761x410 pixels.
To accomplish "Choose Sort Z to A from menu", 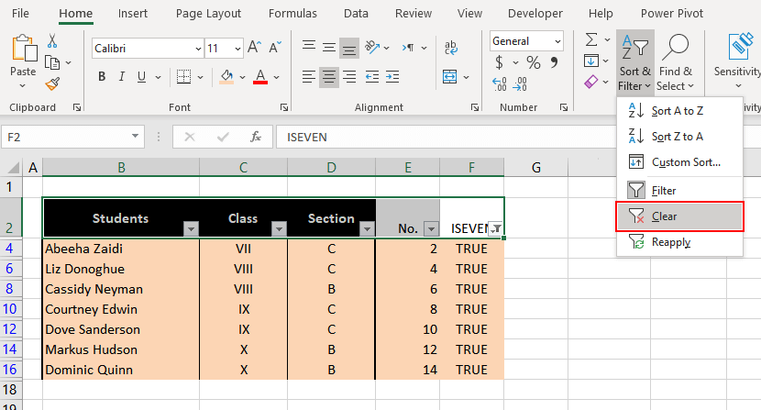I will [679, 137].
